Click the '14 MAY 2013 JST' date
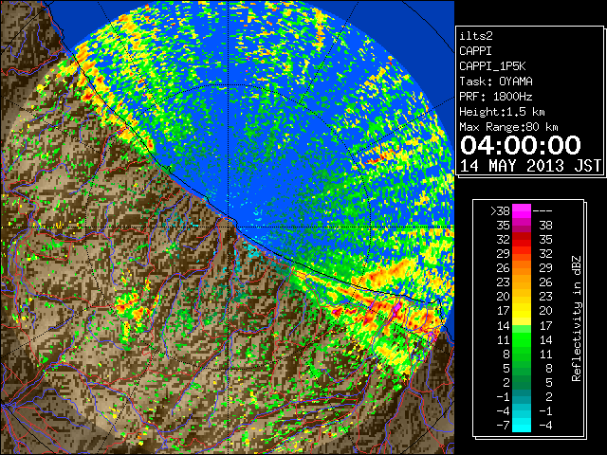The height and width of the screenshot is (455, 607). (531, 165)
